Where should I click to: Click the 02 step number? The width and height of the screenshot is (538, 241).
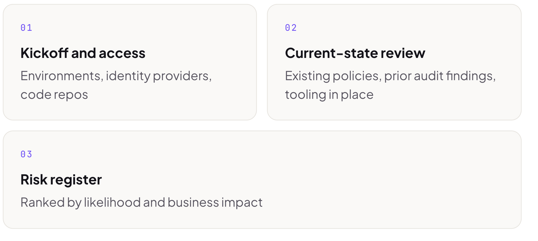point(291,28)
